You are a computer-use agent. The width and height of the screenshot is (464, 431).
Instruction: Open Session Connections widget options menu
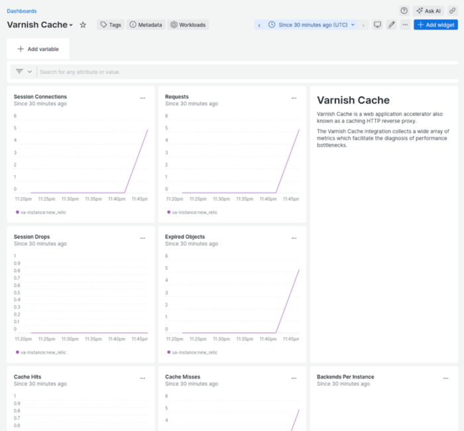coord(143,98)
